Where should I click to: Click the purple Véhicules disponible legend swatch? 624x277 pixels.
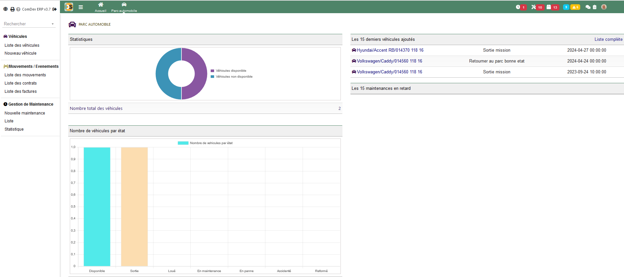(212, 71)
